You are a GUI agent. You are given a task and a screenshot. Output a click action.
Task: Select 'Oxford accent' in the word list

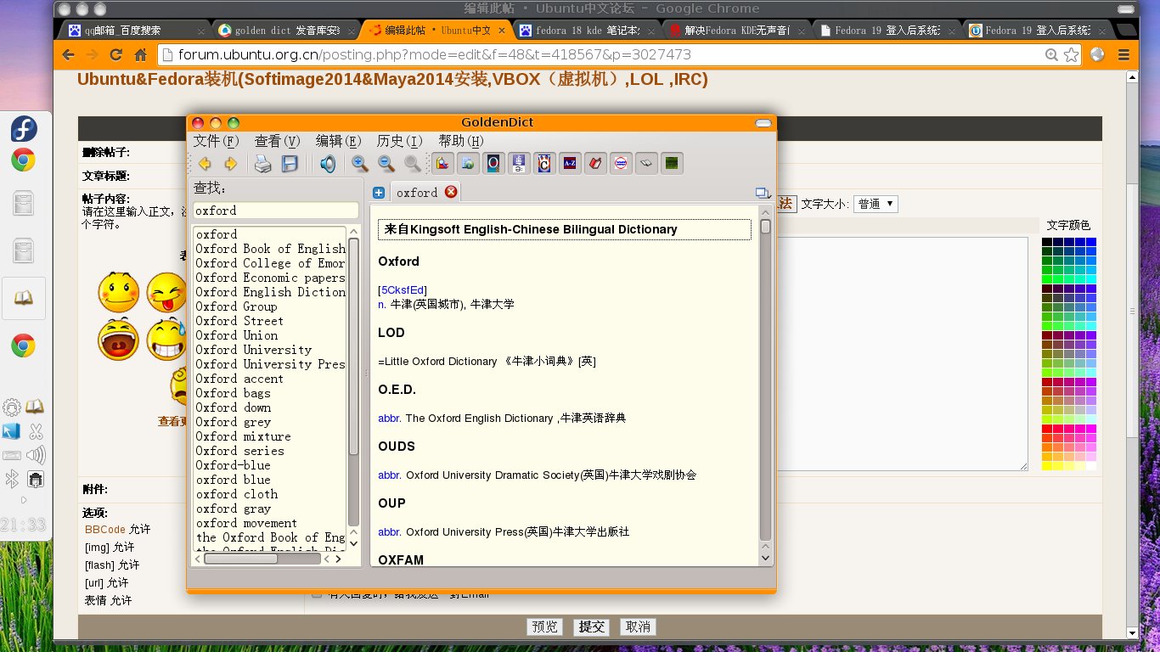click(239, 379)
